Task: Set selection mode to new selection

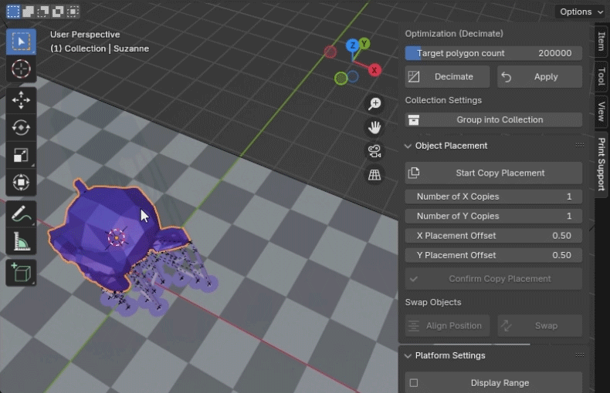Action: pos(13,12)
